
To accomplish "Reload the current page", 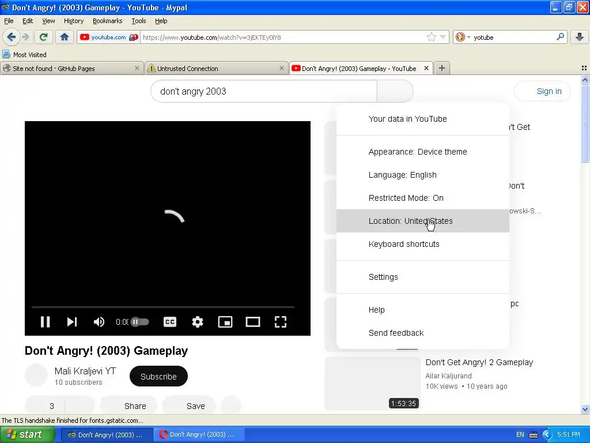I will pos(44,37).
